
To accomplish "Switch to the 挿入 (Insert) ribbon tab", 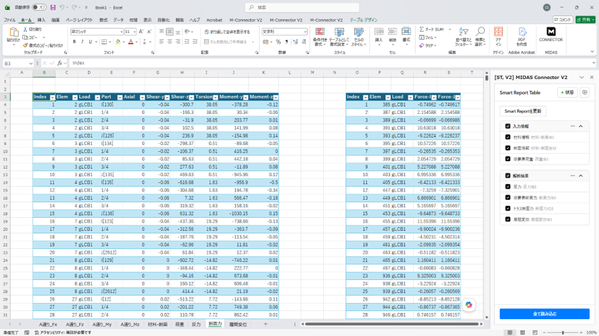I will [x=41, y=20].
